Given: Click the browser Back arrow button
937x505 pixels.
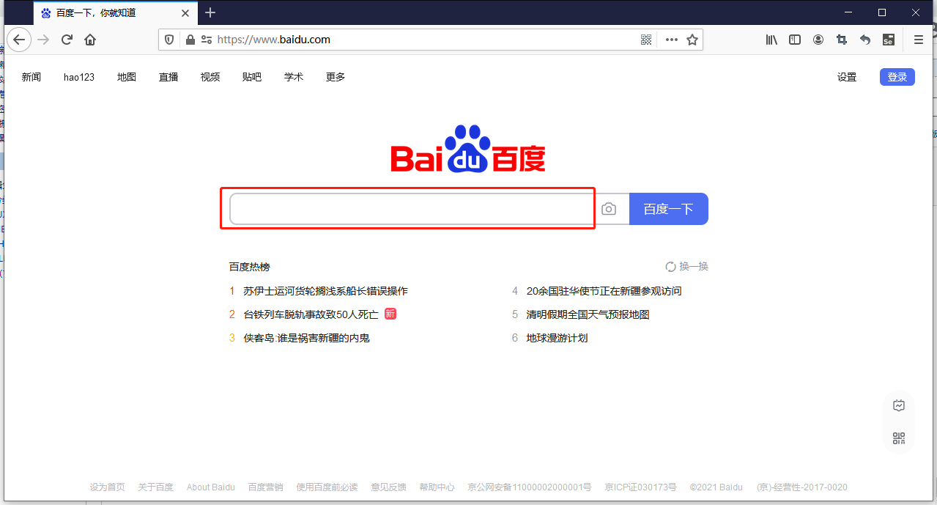Looking at the screenshot, I should click(x=19, y=40).
